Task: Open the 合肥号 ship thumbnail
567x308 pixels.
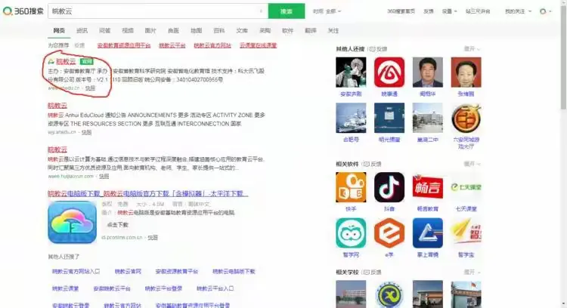Action: (351, 118)
